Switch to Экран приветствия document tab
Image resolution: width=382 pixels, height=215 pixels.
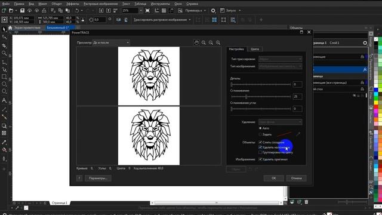pos(27,28)
